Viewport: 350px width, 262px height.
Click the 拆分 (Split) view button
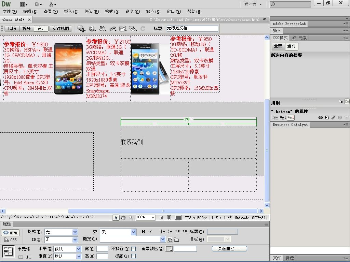[x=26, y=29]
